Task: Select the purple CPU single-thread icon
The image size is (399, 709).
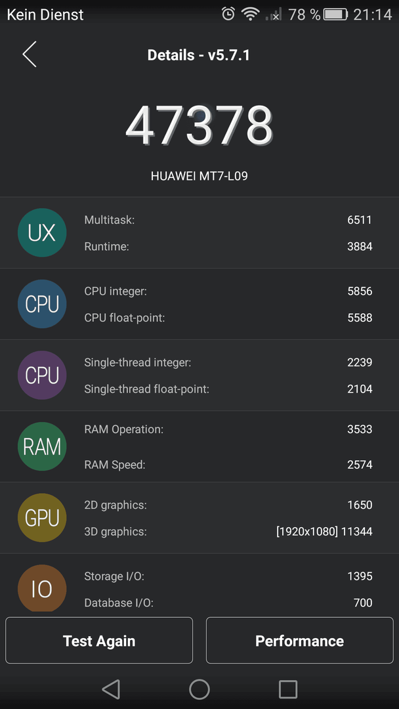Action: tap(42, 376)
